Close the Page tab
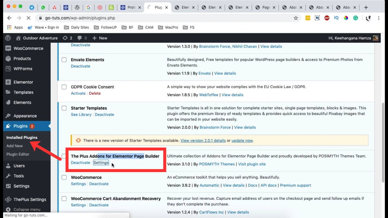The image size is (388, 218). (x=274, y=8)
